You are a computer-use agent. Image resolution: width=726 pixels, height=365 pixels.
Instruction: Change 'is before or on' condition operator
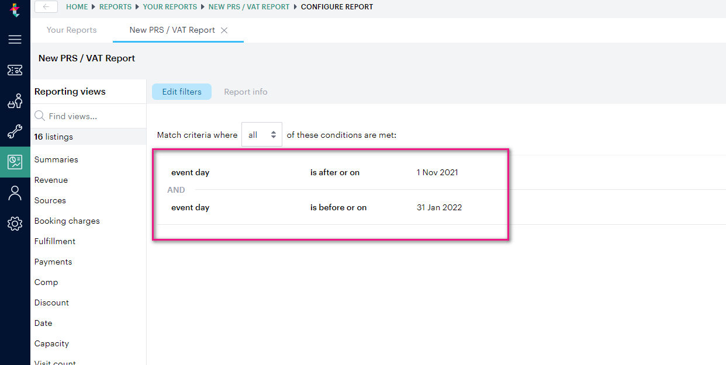338,207
